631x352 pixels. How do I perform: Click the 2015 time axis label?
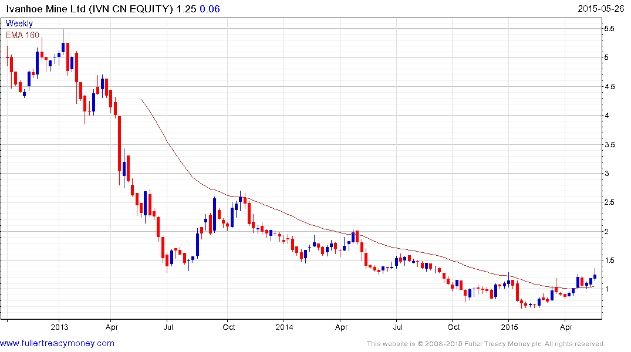509,327
